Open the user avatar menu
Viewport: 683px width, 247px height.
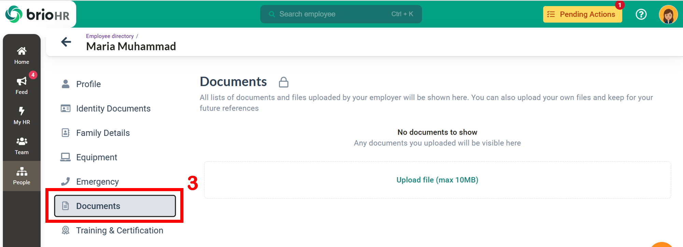(668, 15)
